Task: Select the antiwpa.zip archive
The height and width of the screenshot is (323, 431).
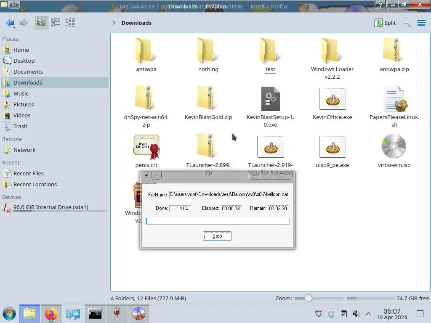Action: 394,50
